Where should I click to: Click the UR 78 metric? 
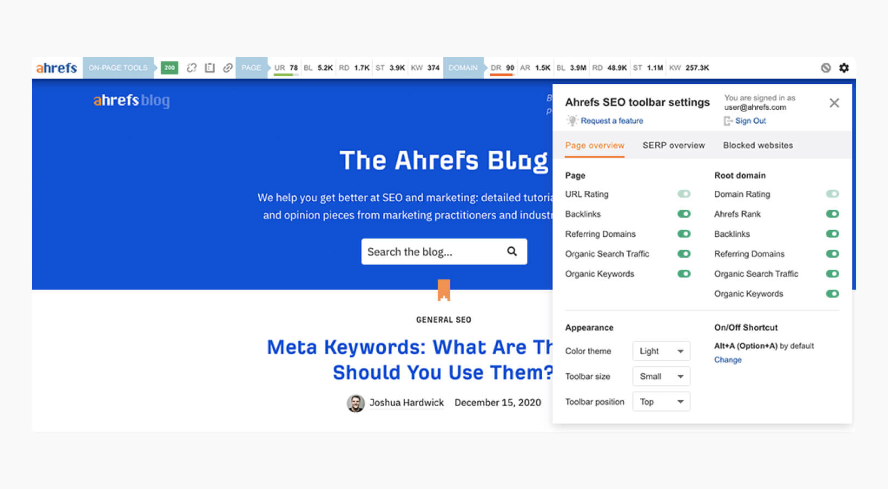286,68
